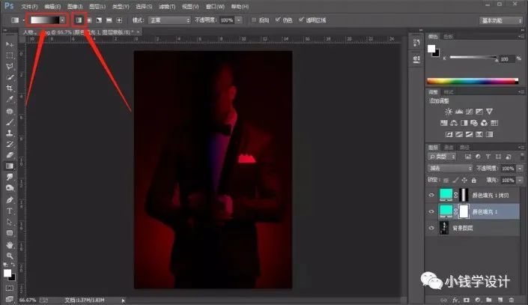
Task: Toggle the Dither checkbox
Action: [277, 20]
